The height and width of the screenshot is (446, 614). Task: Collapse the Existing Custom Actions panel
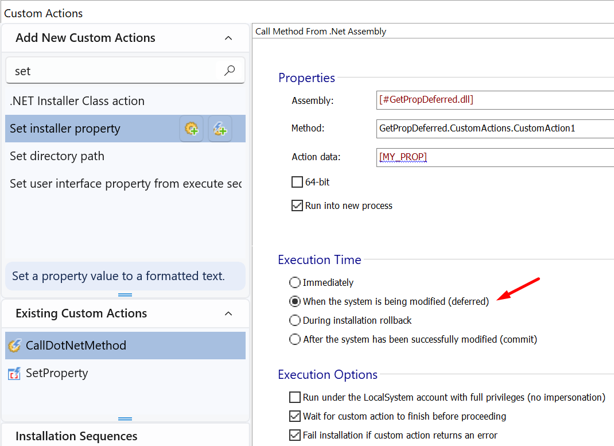(228, 313)
